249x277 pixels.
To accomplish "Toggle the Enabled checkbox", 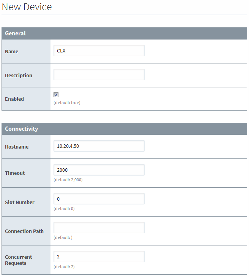I will pos(56,95).
